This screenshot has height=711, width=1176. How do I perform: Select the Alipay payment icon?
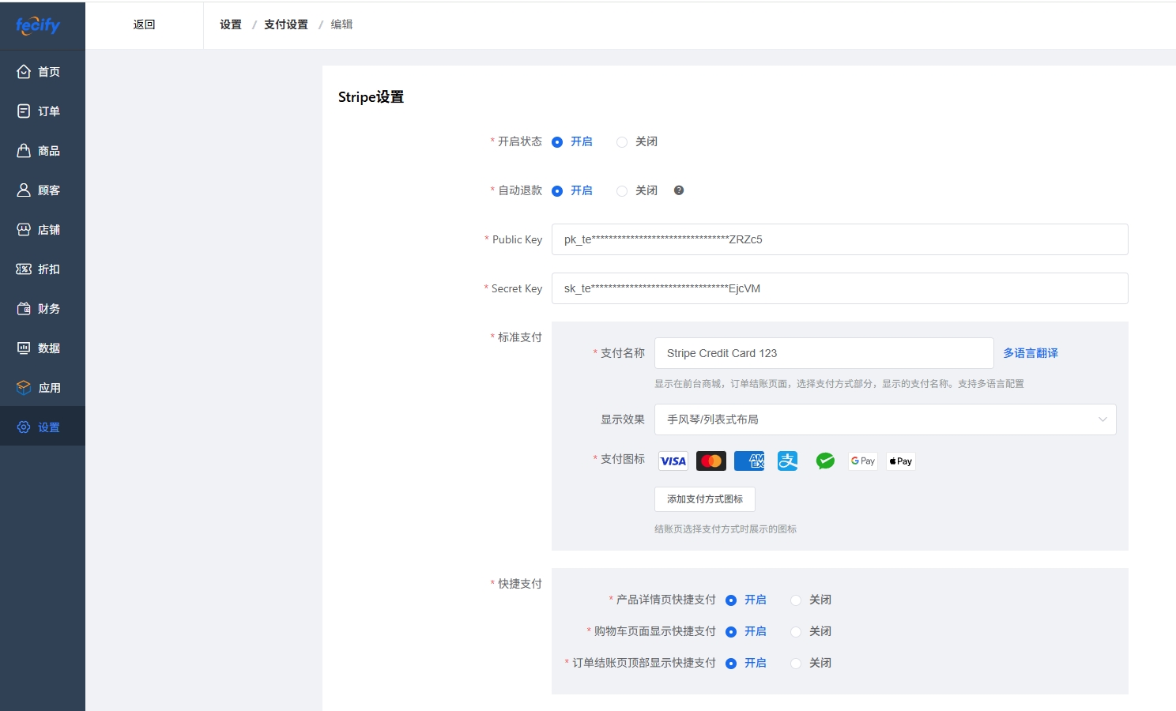click(787, 461)
